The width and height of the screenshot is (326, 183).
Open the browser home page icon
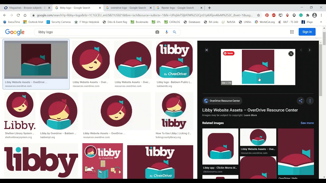tap(25, 15)
